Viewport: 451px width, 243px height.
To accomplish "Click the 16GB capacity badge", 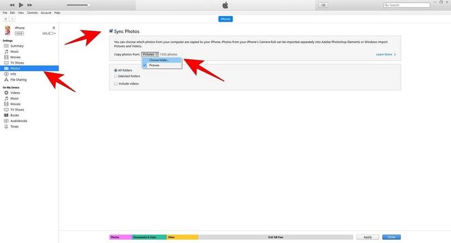I will click(x=19, y=34).
